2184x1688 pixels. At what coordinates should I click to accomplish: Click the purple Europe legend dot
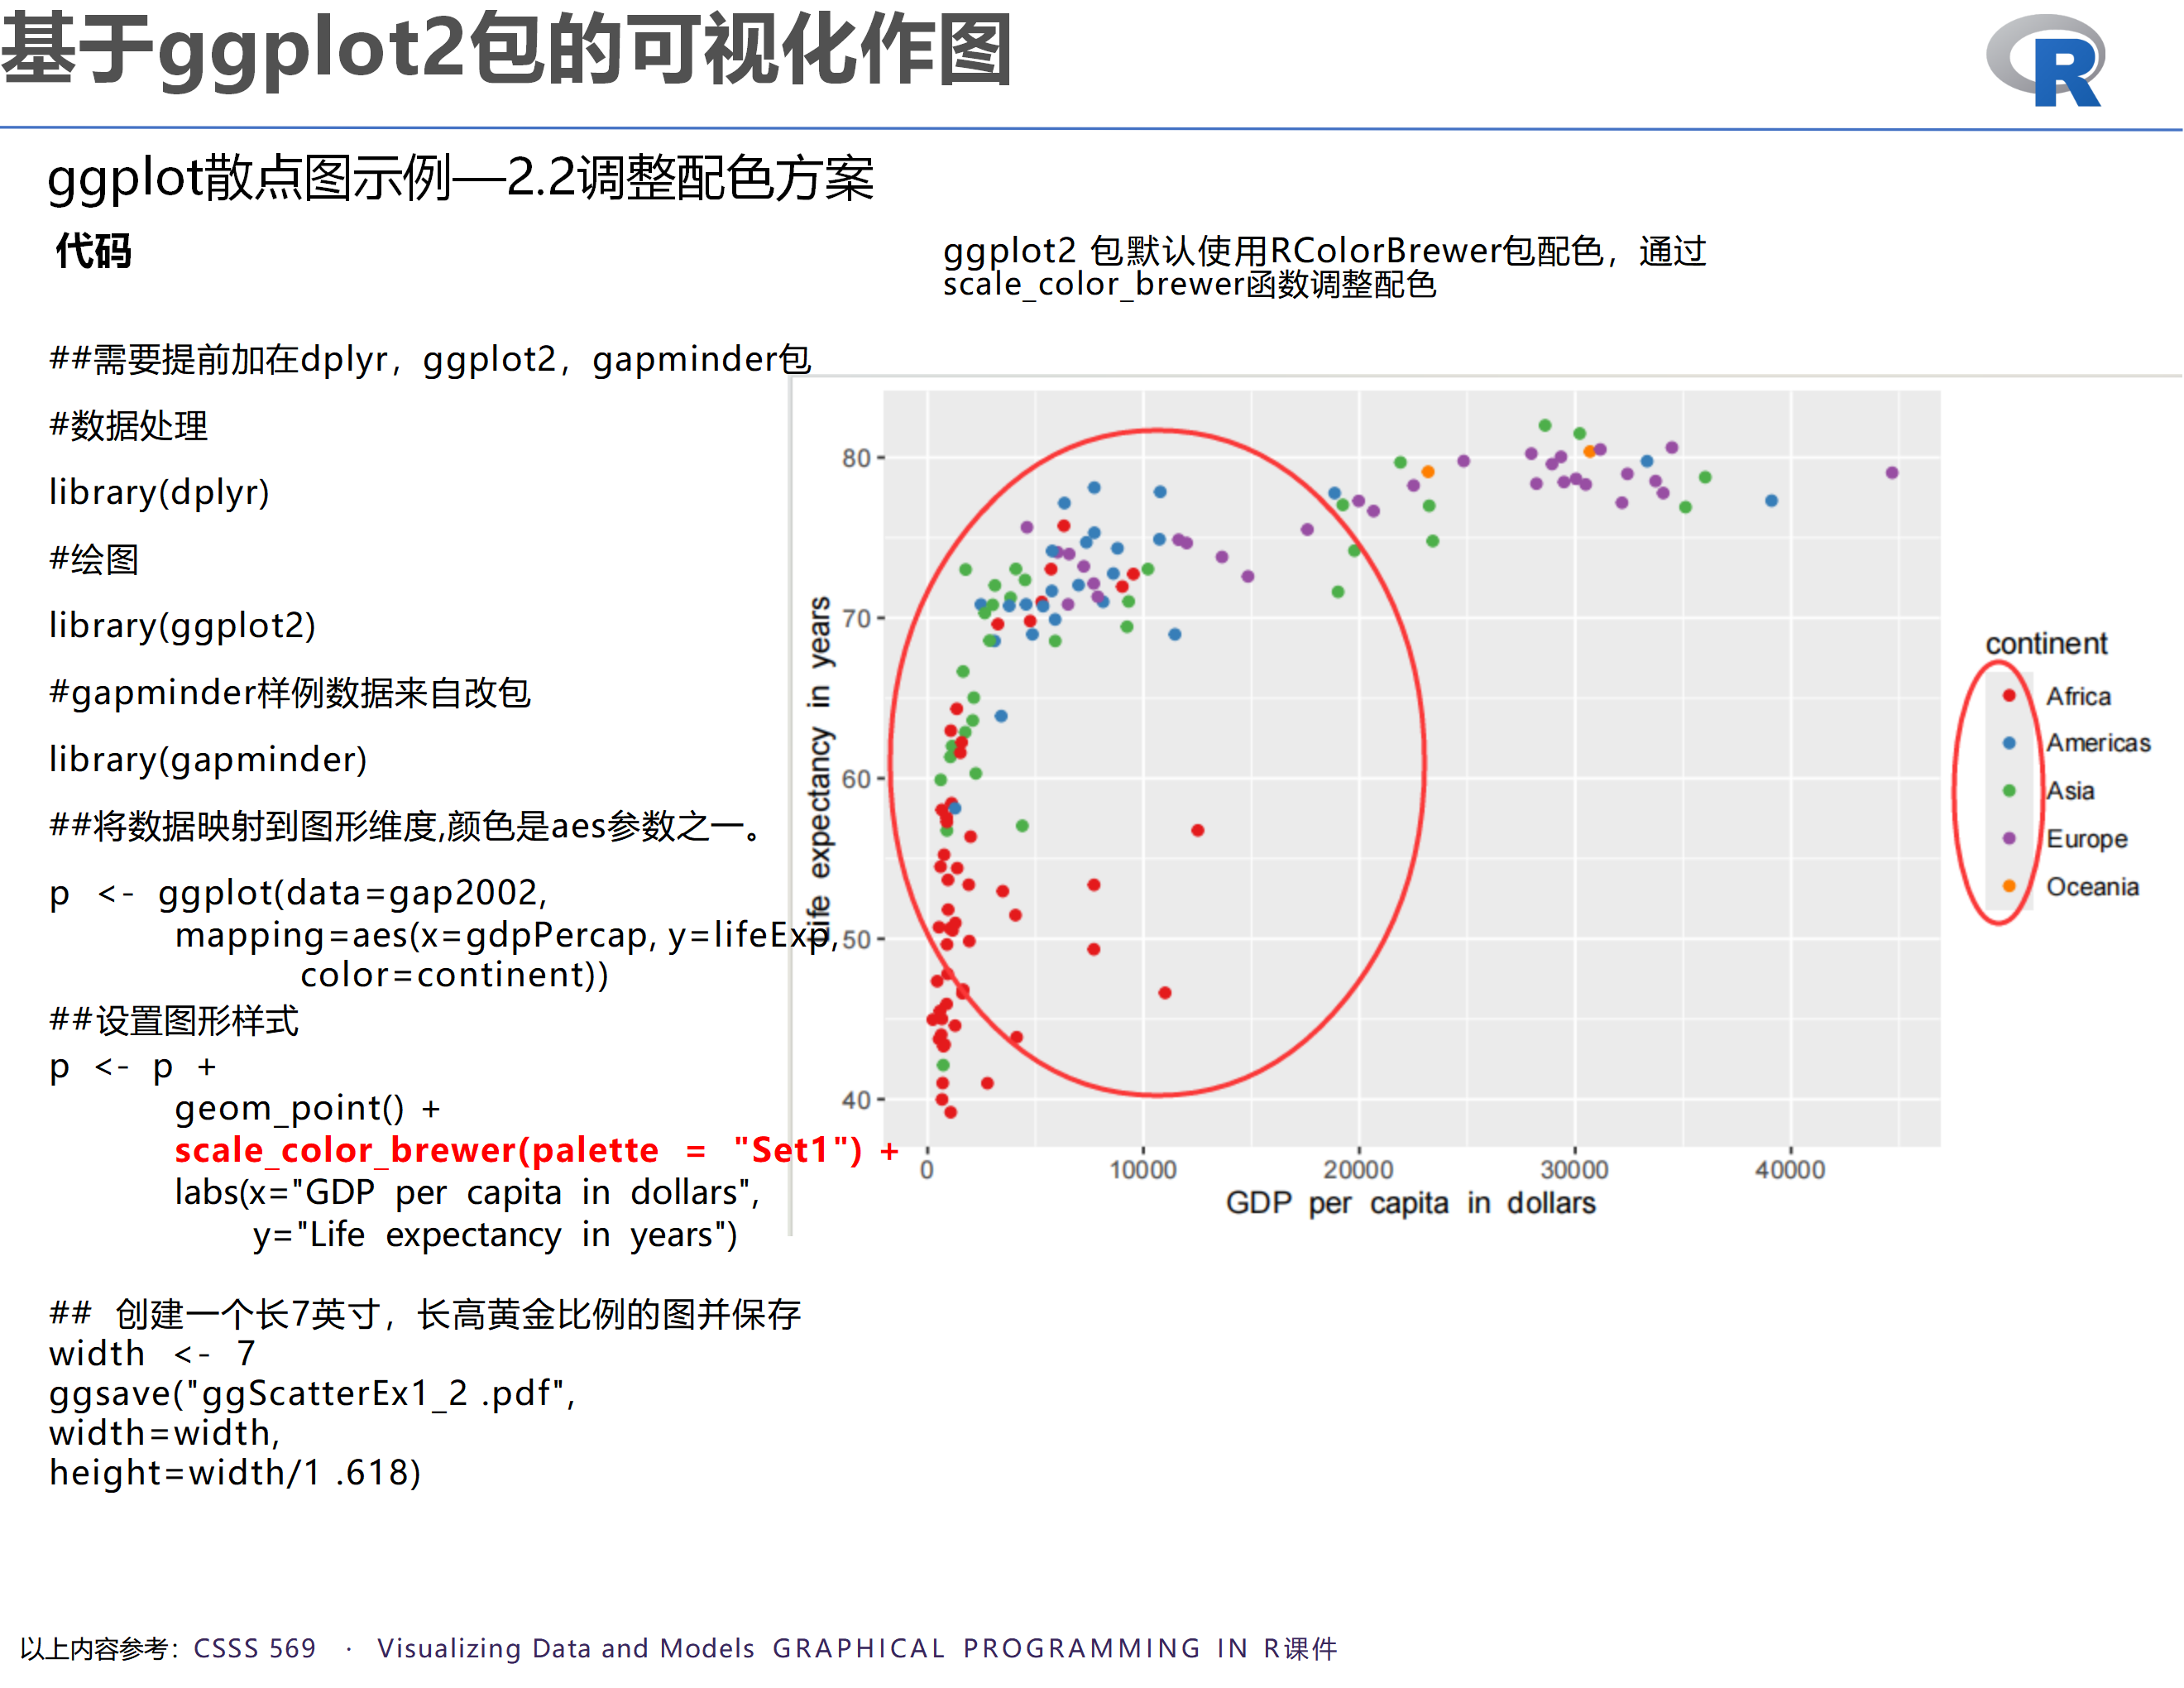pos(2009,838)
